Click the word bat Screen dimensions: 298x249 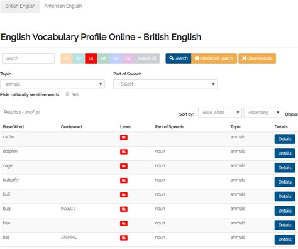(6, 238)
